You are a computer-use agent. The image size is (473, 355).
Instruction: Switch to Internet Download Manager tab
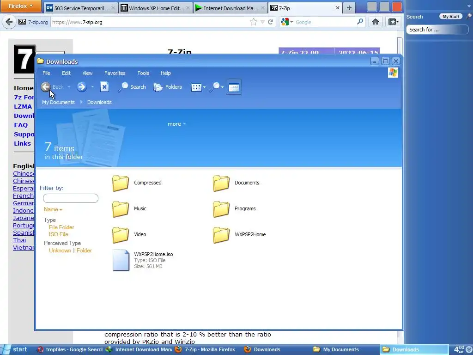click(230, 8)
